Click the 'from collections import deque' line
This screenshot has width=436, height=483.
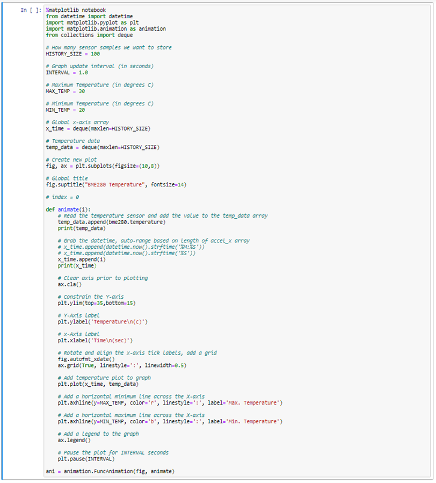[x=89, y=35]
